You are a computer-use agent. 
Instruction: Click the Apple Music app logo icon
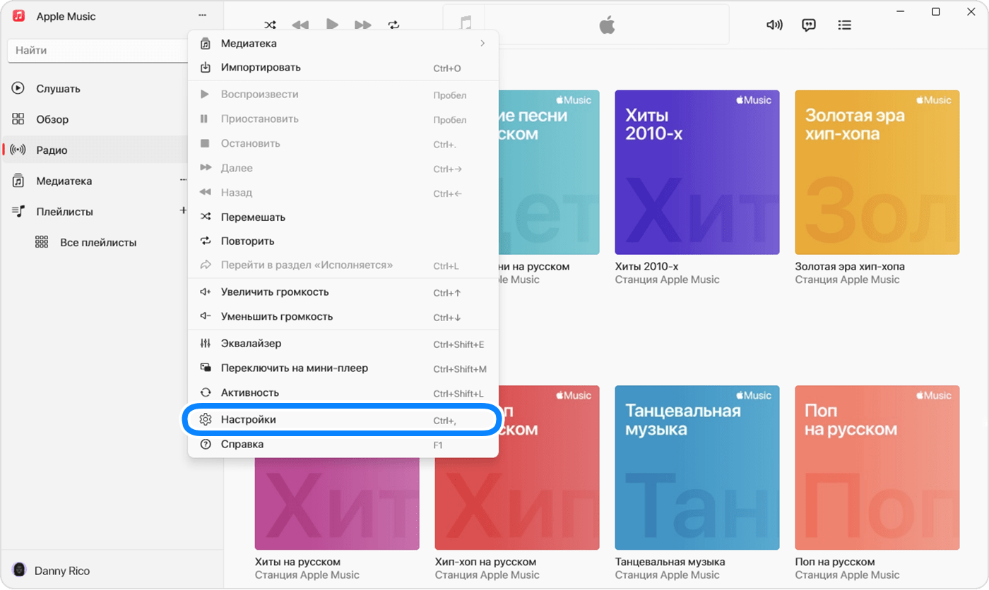tap(19, 16)
